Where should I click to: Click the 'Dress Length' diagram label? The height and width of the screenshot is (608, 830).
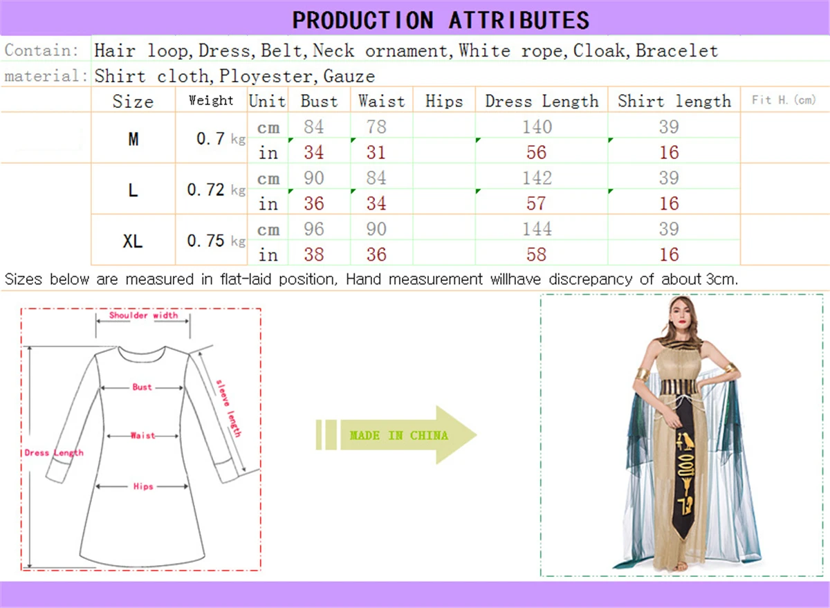[x=54, y=453]
